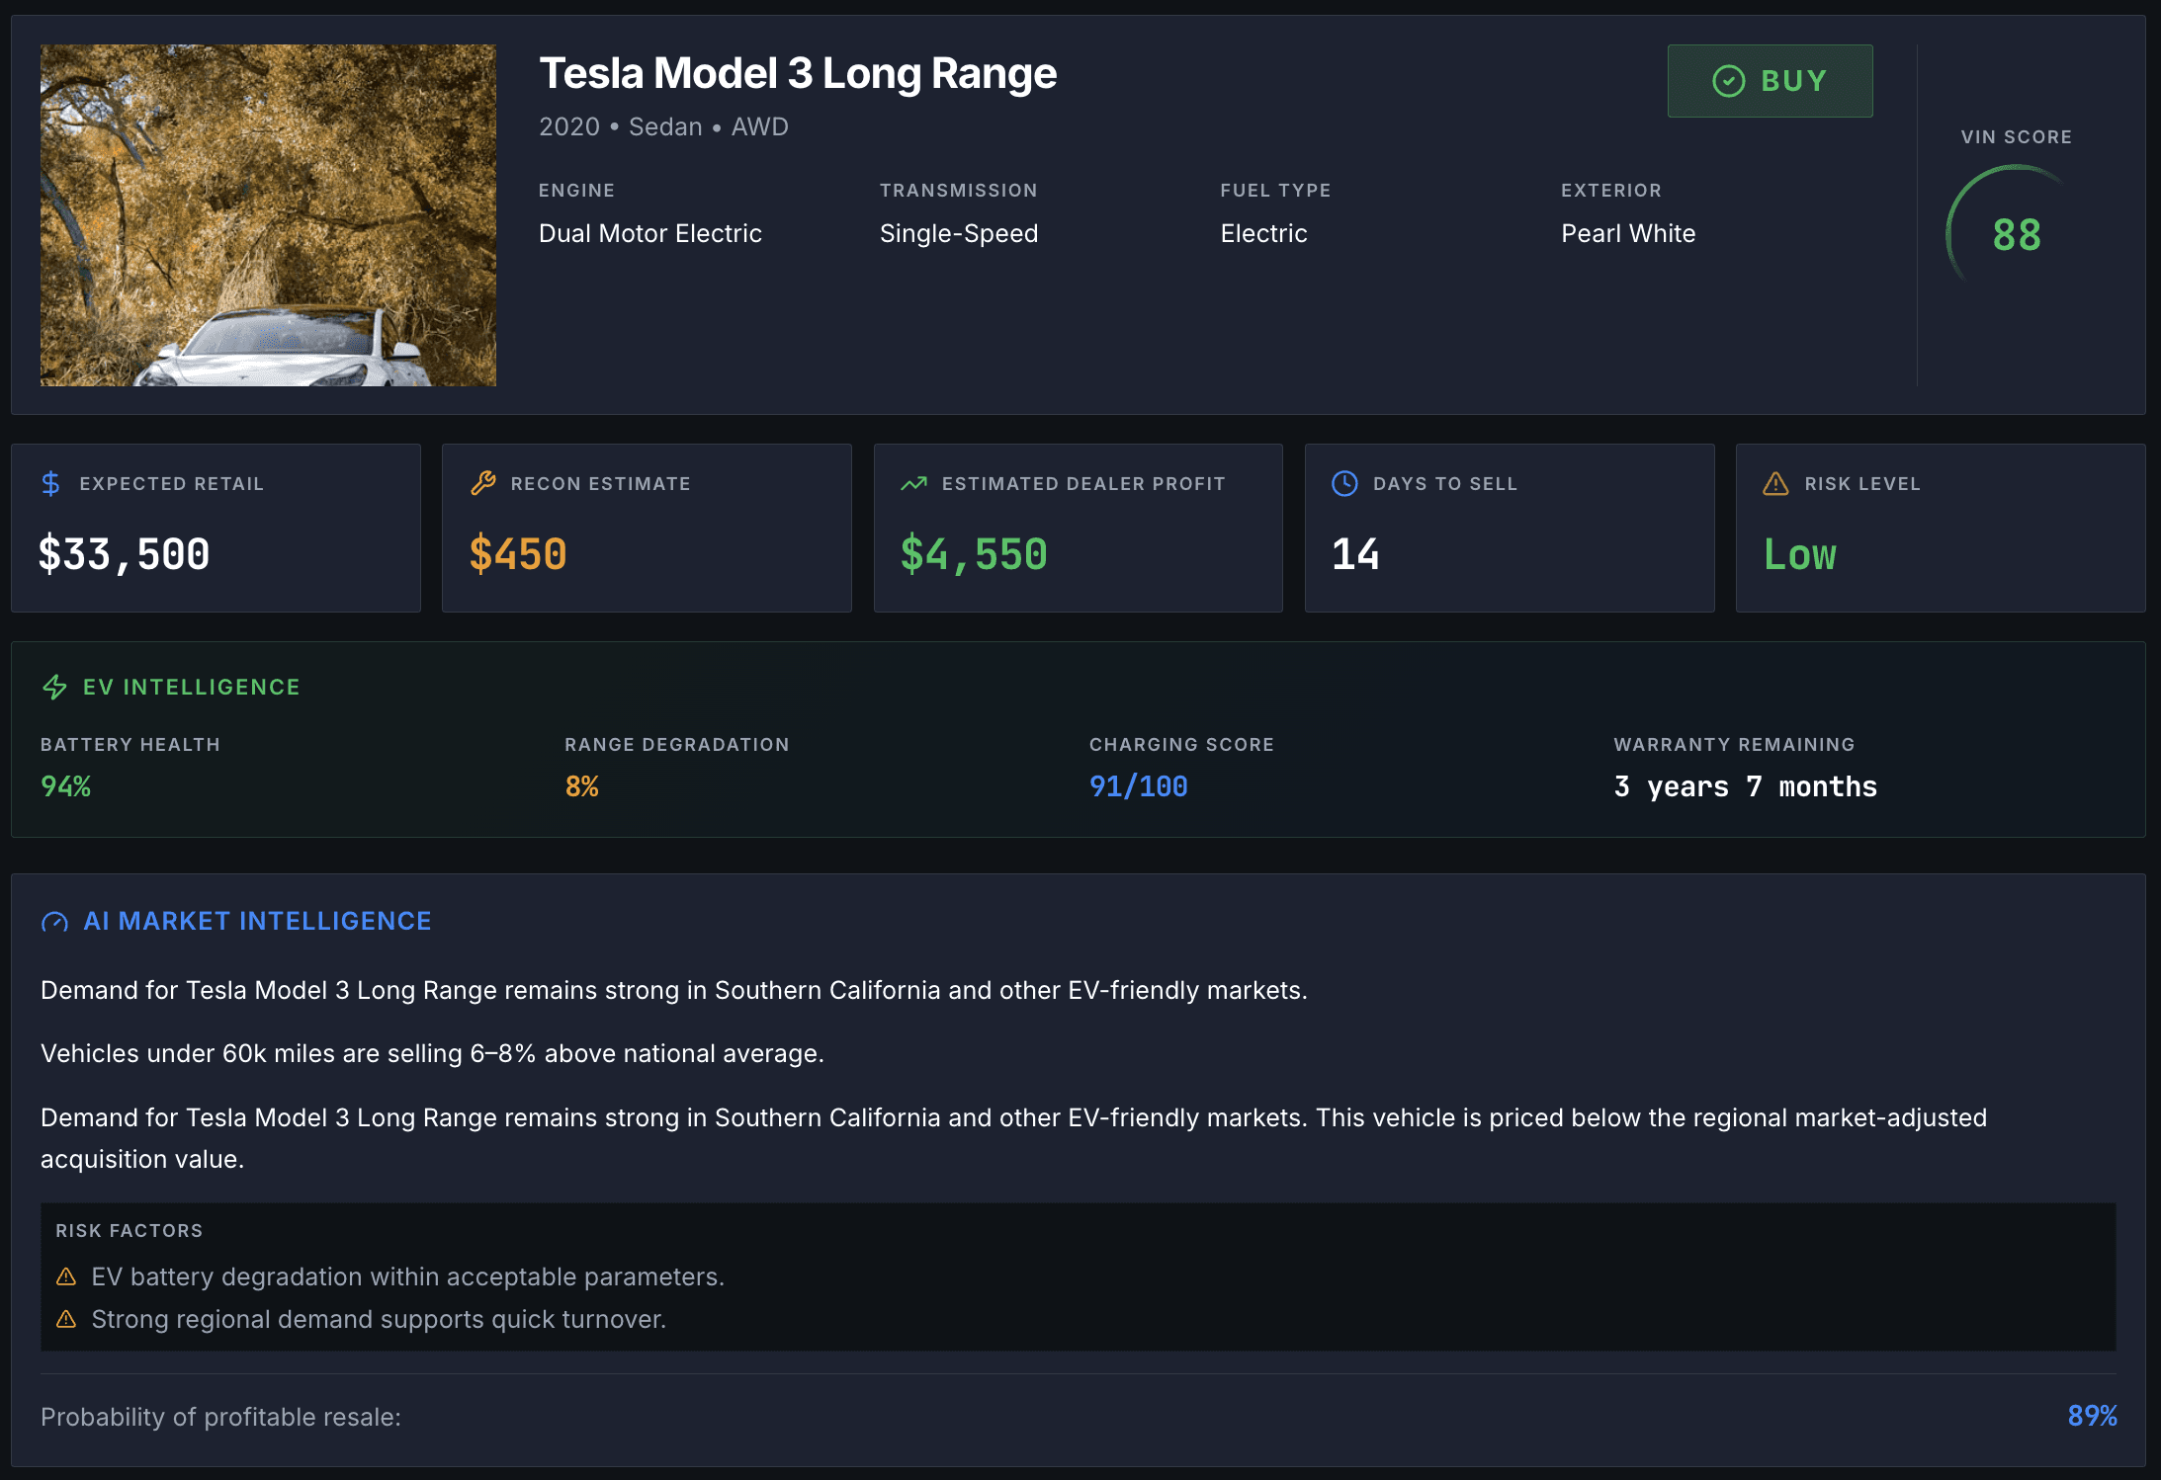Click the 89% profitable resale probability
The height and width of the screenshot is (1480, 2161).
2092,1416
